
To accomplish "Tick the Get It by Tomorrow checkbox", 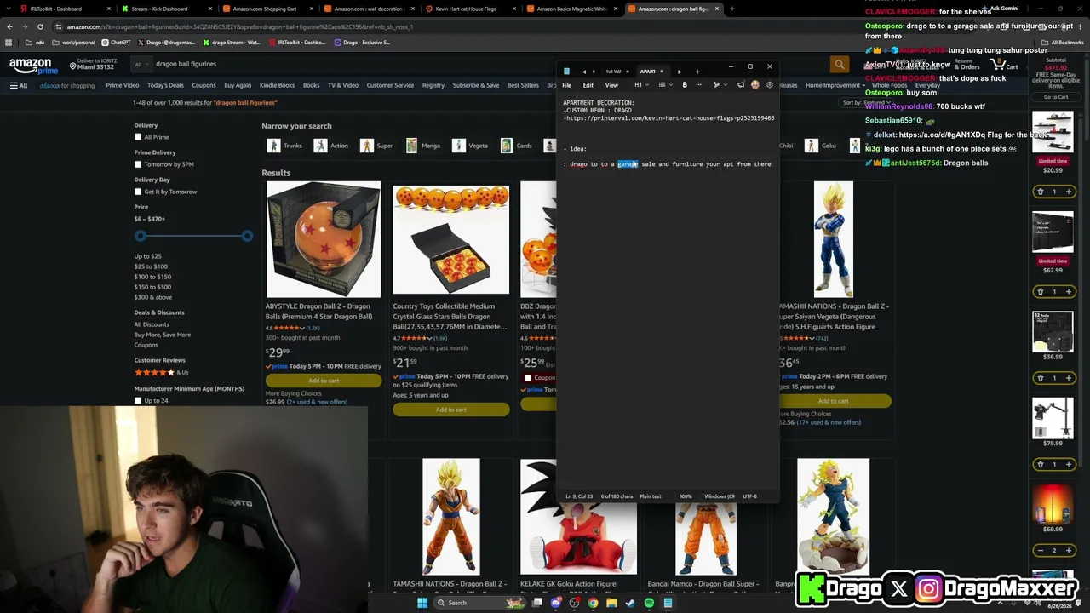I will 138,192.
